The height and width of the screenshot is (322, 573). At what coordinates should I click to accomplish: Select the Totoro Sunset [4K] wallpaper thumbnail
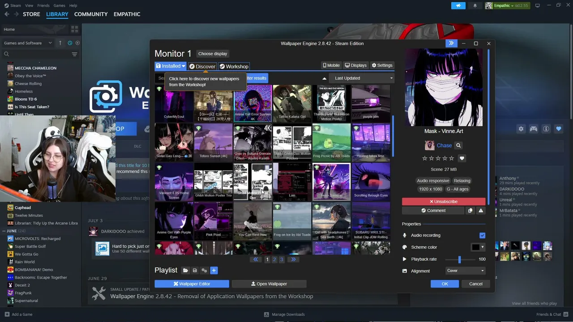[x=214, y=142]
